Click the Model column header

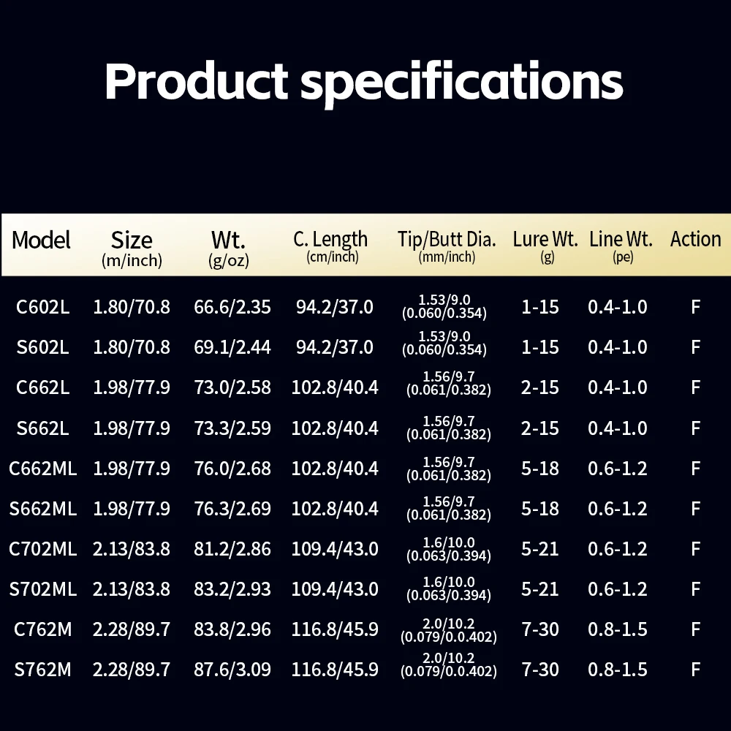41,240
